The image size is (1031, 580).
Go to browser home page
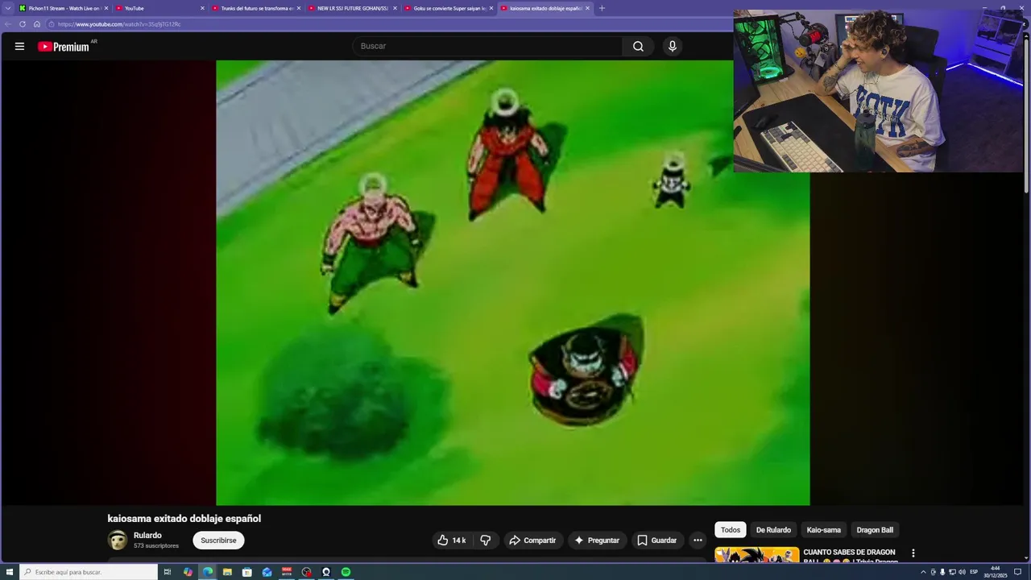37,24
